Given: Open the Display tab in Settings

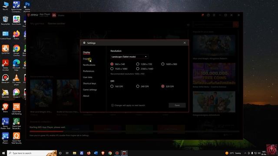Looking at the screenshot, I should [x=86, y=52].
